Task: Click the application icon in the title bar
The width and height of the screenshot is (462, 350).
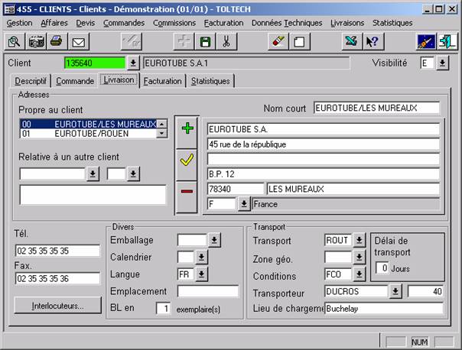Action: 10,9
